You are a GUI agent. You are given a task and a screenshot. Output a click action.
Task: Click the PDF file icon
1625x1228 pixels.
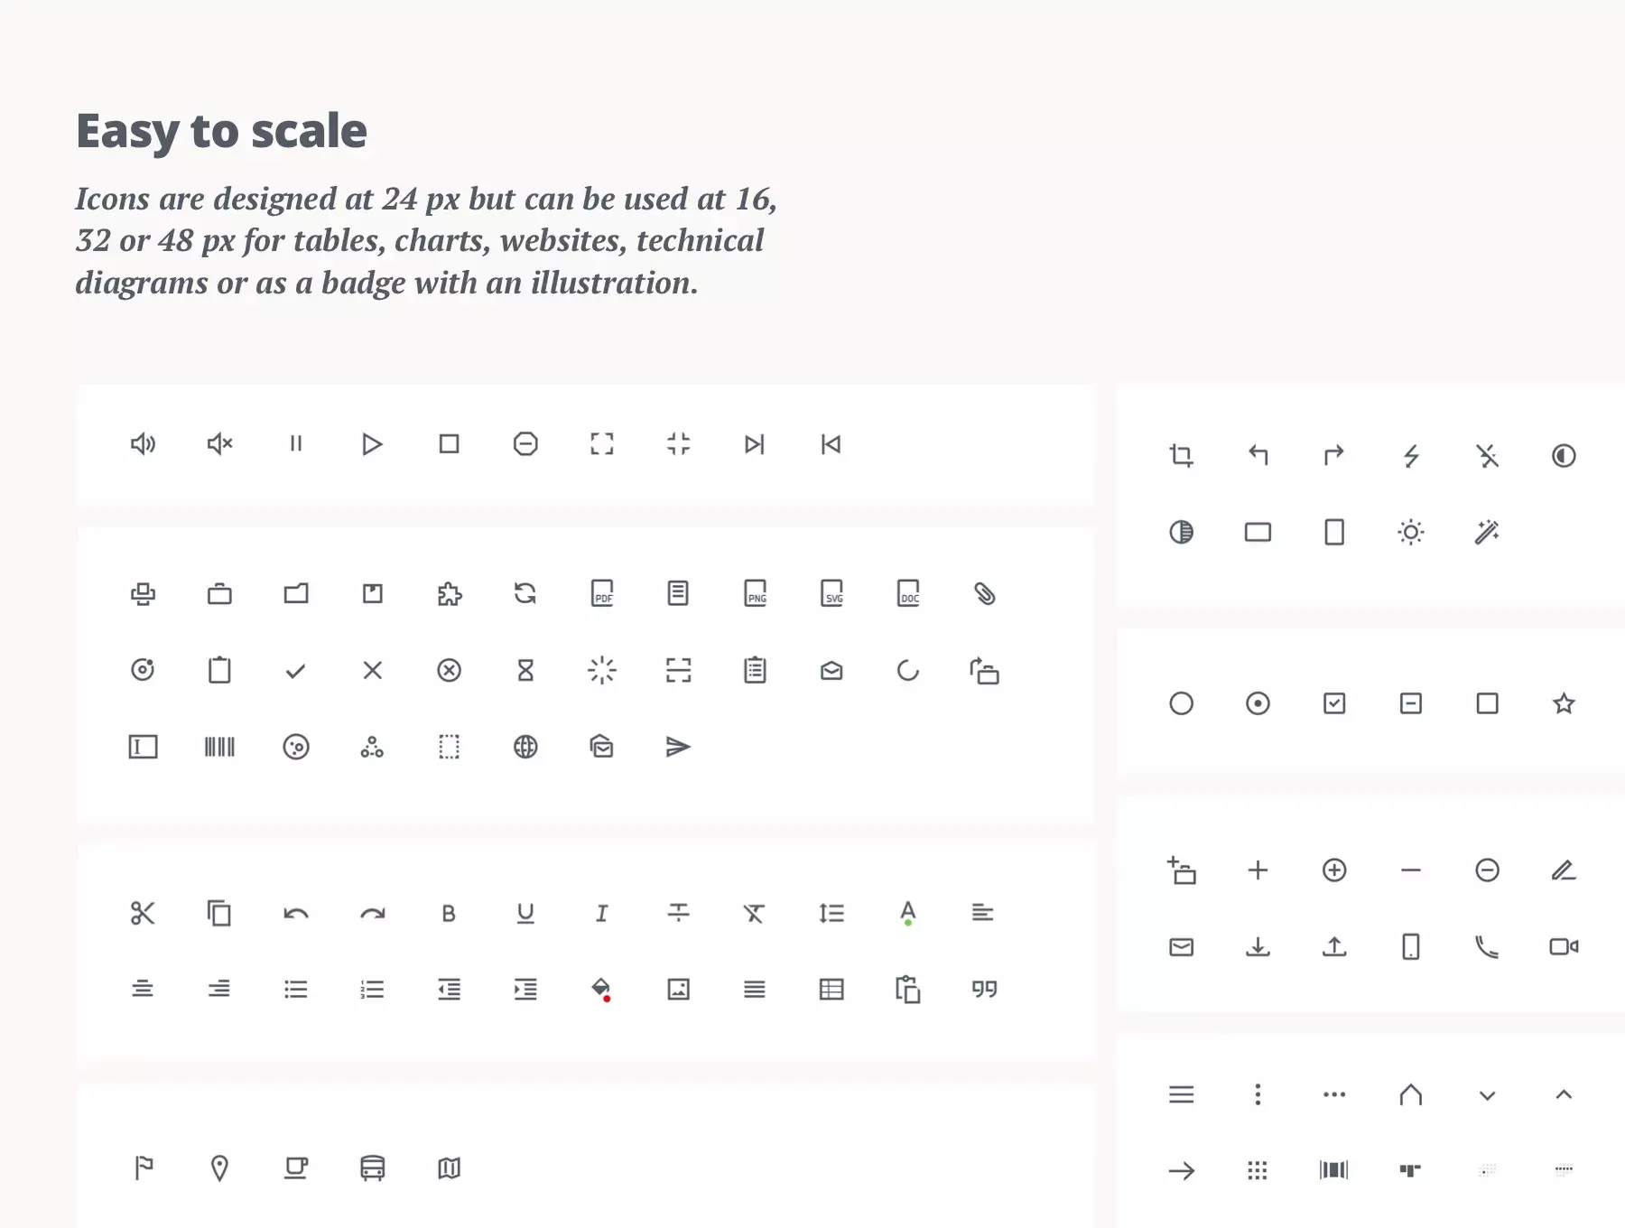[x=602, y=593]
